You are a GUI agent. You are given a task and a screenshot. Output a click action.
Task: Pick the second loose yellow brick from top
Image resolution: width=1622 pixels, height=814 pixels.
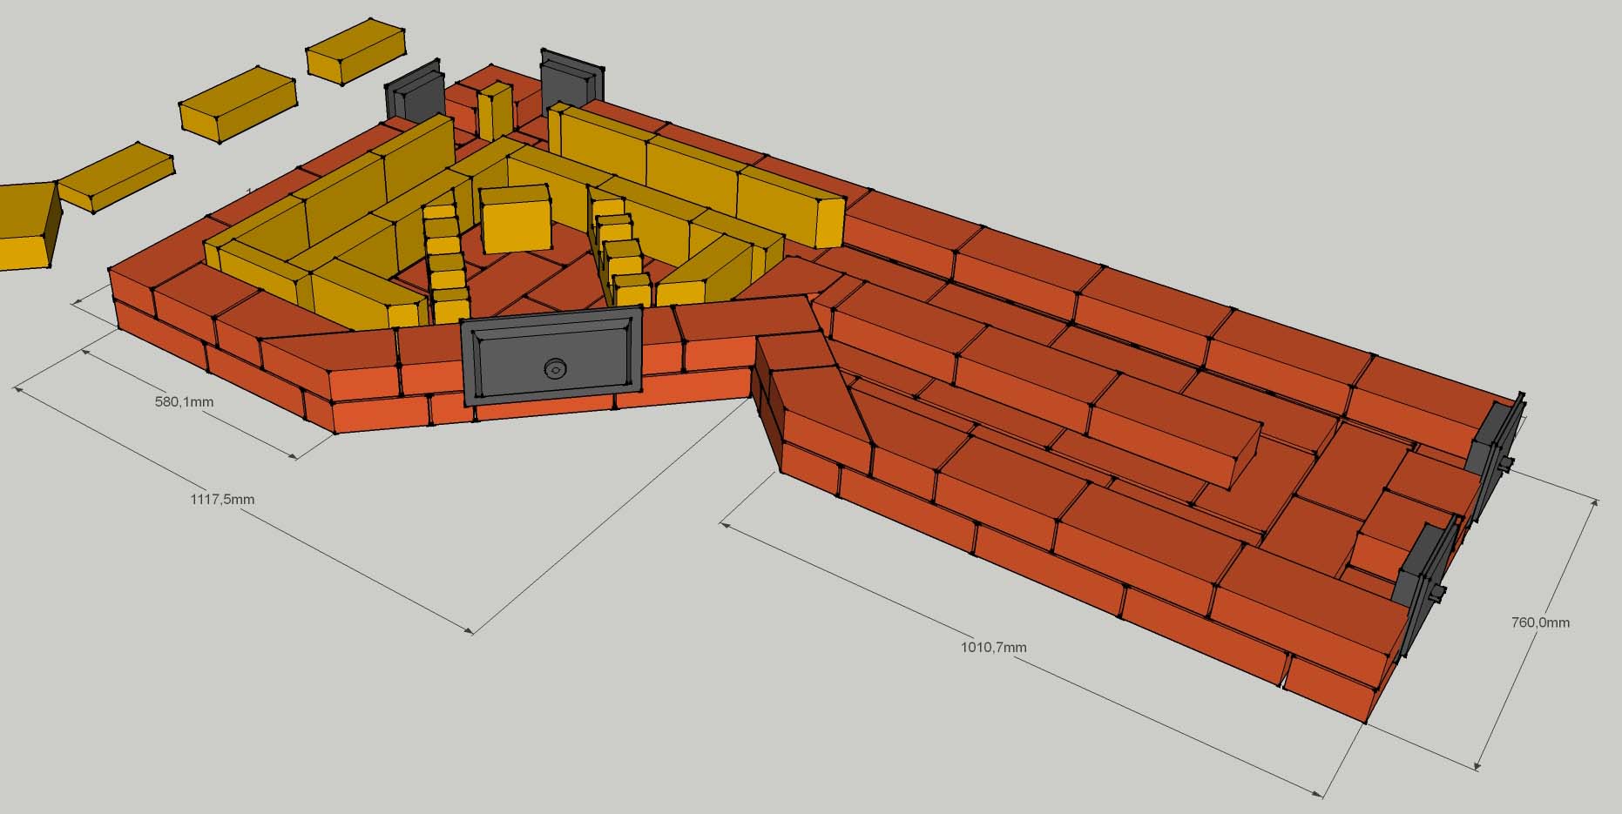click(237, 104)
